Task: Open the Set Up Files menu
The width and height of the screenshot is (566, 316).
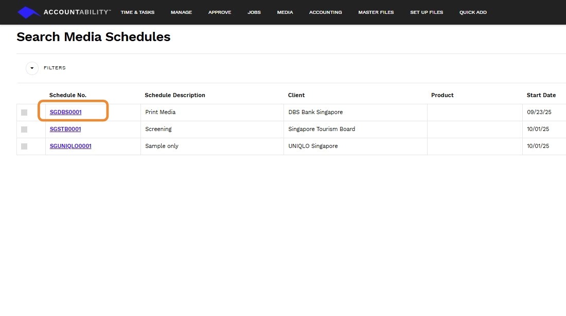Action: coord(427,12)
